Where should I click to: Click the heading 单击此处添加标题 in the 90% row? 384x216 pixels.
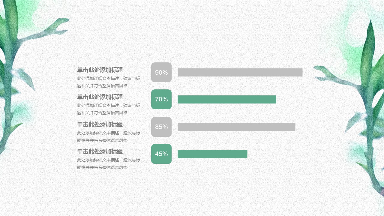click(100, 70)
